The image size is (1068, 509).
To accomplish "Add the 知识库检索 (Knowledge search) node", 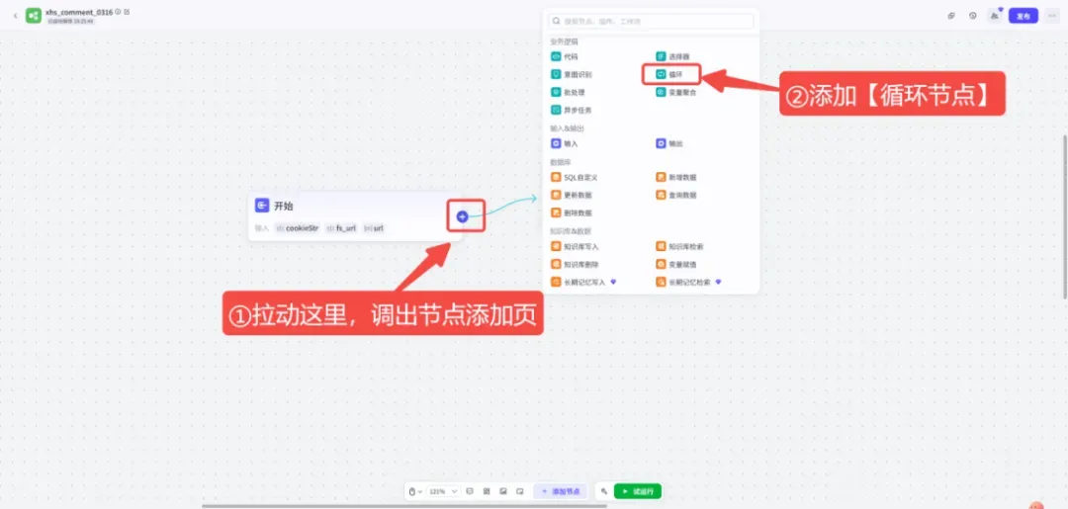I will (x=679, y=246).
